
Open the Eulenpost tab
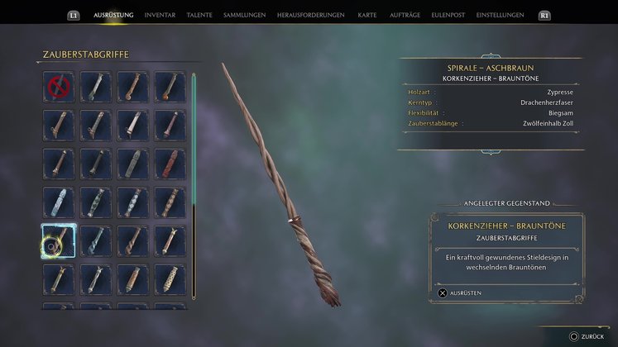(x=448, y=15)
